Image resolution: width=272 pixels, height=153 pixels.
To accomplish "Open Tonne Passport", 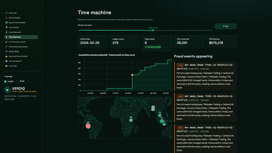I will (x=15, y=61).
